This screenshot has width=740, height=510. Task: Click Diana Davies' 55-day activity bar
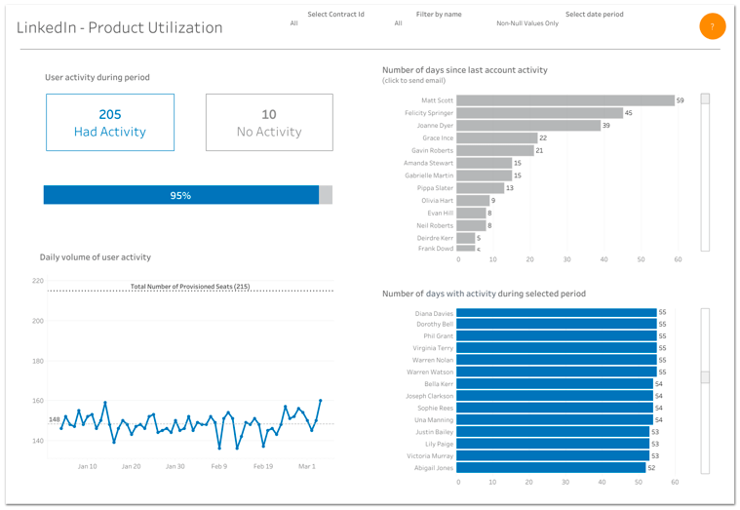click(x=557, y=313)
